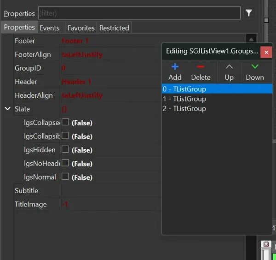Click the properties filter input field
This screenshot has width=276, height=260.
click(x=139, y=13)
